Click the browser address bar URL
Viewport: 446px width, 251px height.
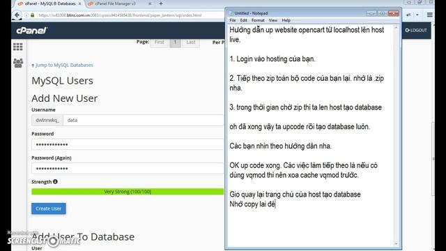click(x=120, y=15)
